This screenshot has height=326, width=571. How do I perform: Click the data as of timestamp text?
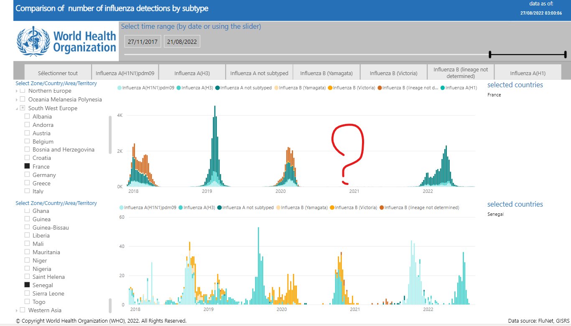click(541, 13)
